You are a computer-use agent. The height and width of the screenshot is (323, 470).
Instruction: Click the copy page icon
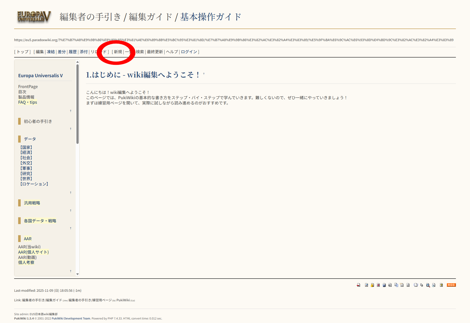396,285
